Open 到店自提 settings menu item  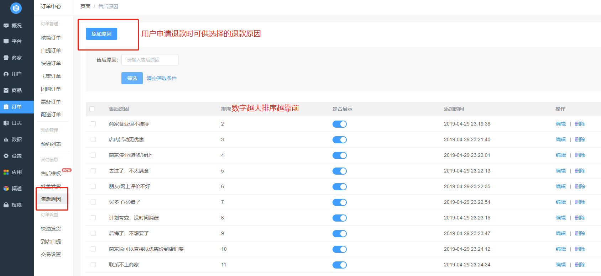[51, 241]
